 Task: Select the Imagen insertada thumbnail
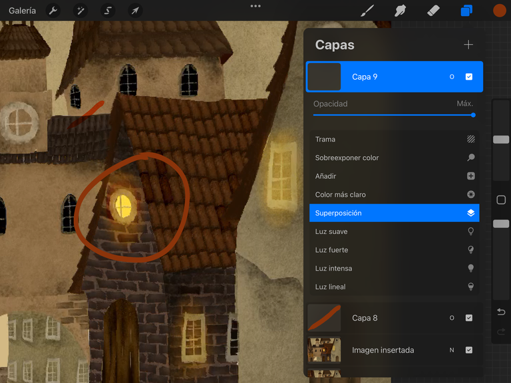tap(324, 350)
